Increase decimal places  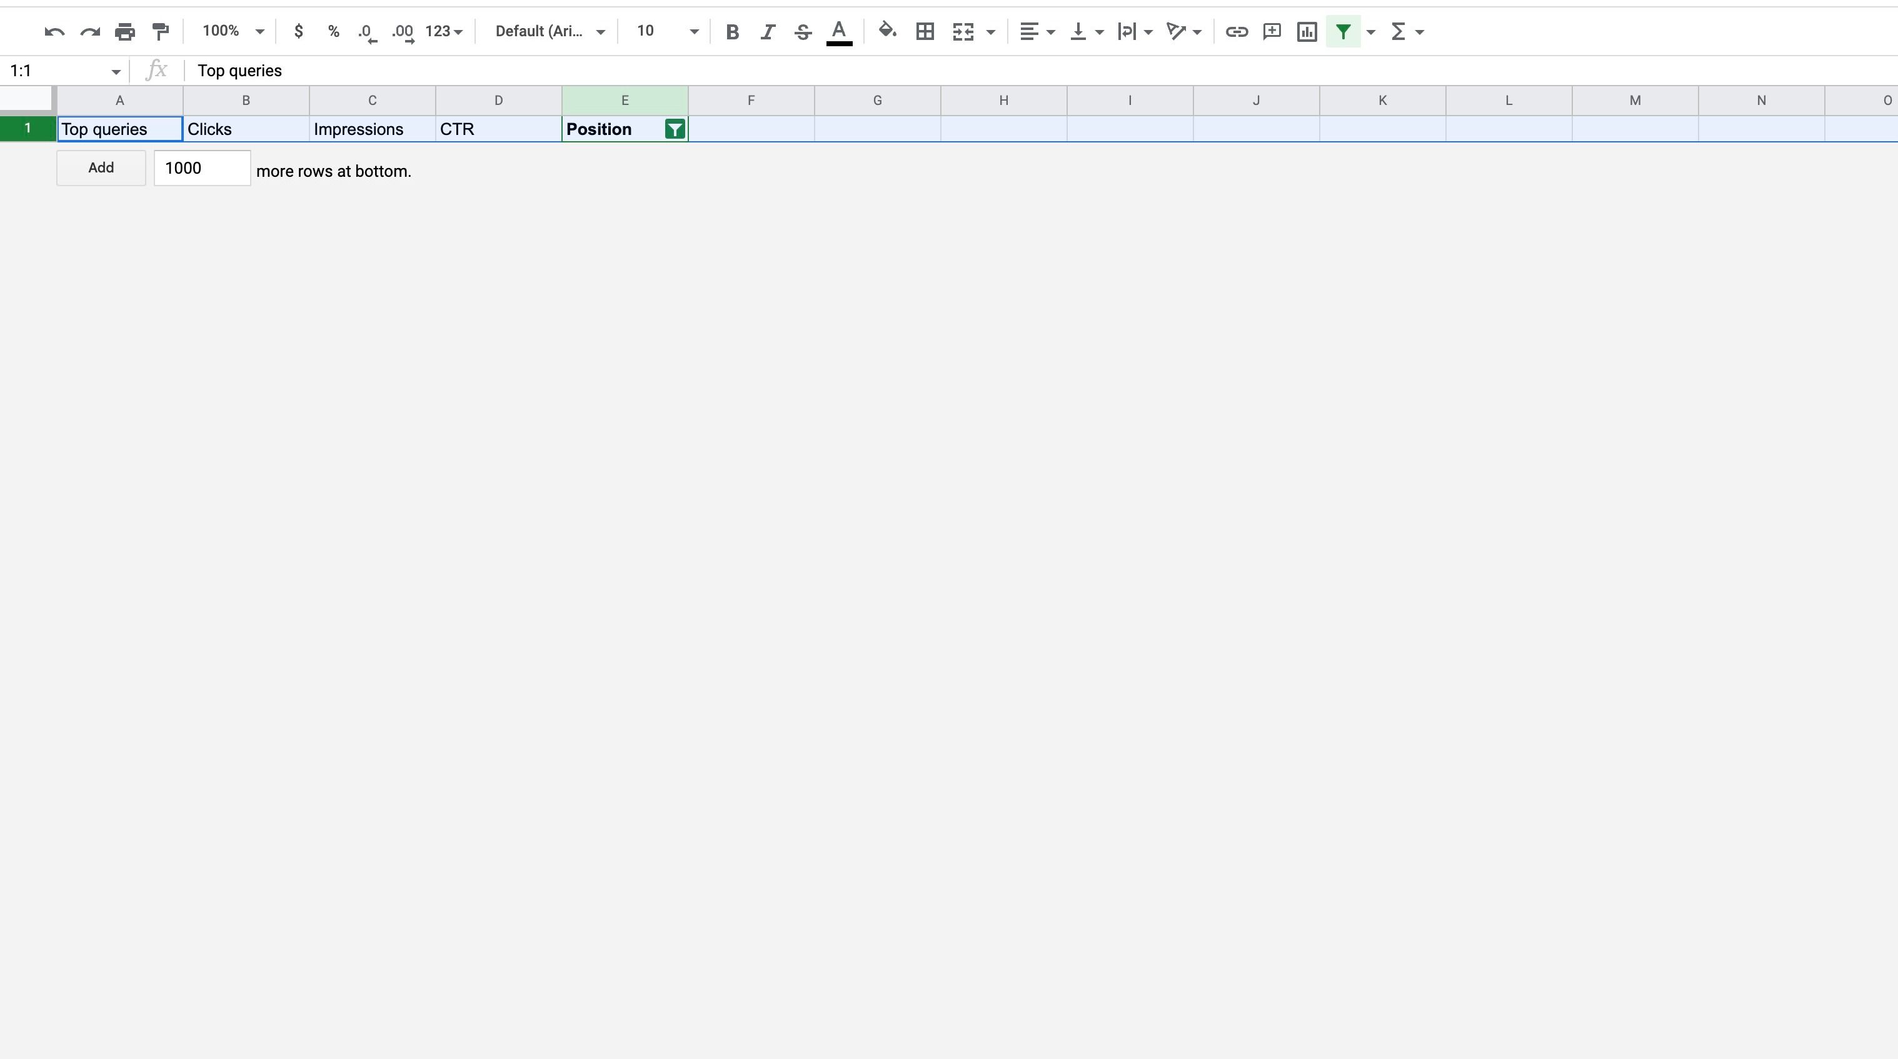coord(403,32)
